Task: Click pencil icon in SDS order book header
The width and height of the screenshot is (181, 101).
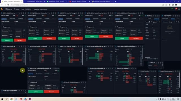Action: coord(80,82)
